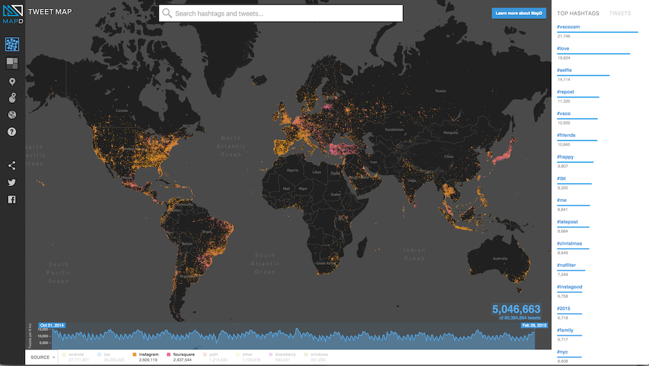Select the #christmas hashtag

pos(569,244)
